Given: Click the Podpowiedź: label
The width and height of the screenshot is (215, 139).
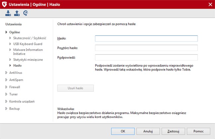Looking at the screenshot, I should click(x=66, y=58).
